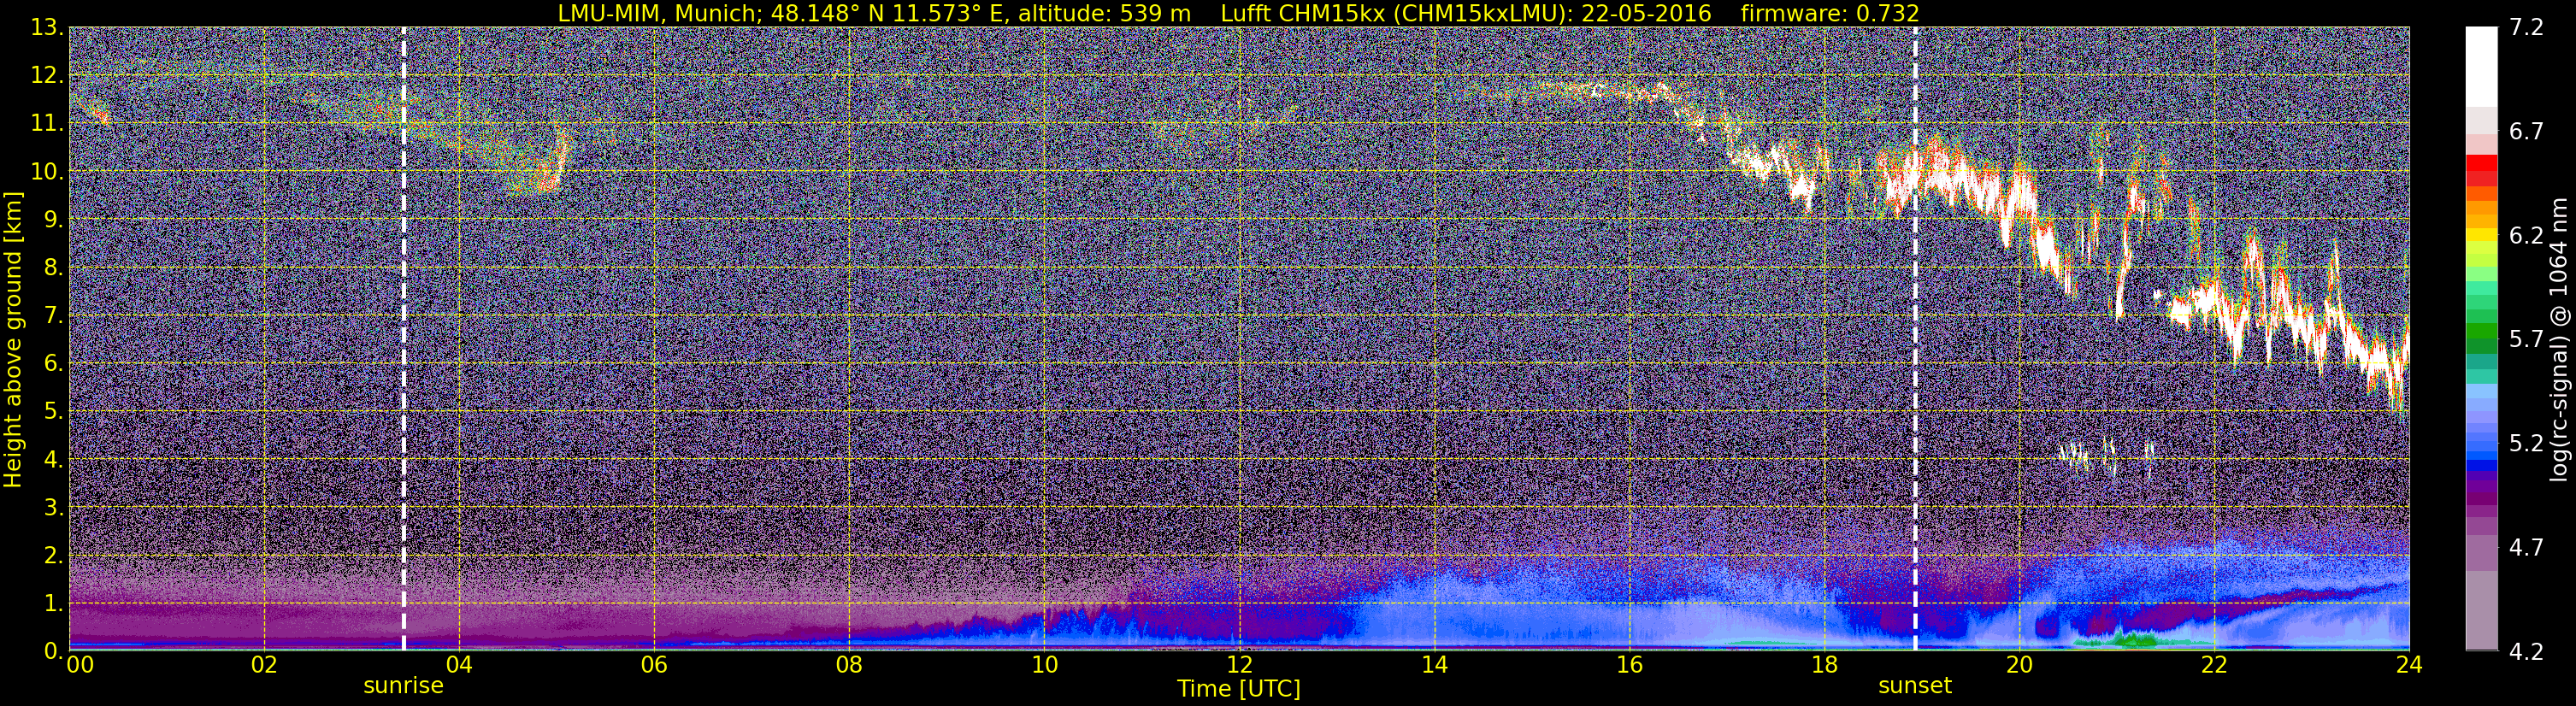Click the height axis tick '3.'
The height and width of the screenshot is (706, 2576).
pyautogui.click(x=53, y=508)
